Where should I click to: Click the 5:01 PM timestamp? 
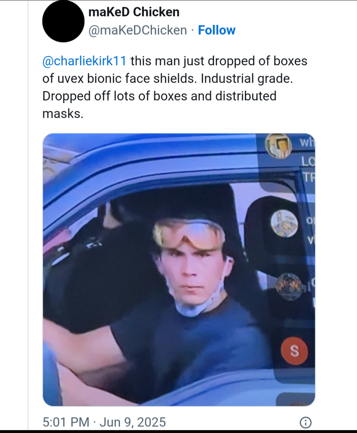(x=66, y=422)
